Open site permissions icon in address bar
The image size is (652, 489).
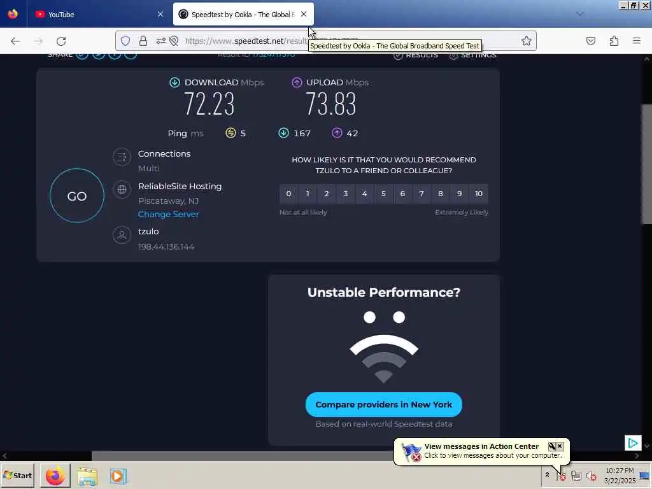pyautogui.click(x=161, y=41)
